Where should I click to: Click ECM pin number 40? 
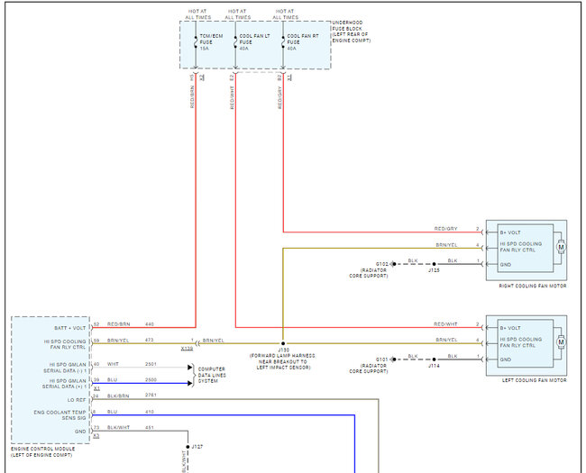96,364
